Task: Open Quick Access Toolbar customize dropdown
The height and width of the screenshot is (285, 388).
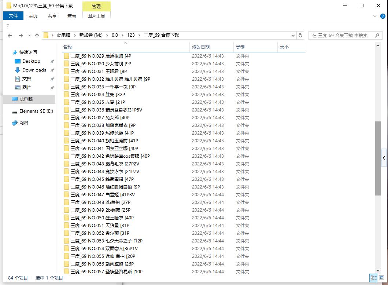Action: 8,26
